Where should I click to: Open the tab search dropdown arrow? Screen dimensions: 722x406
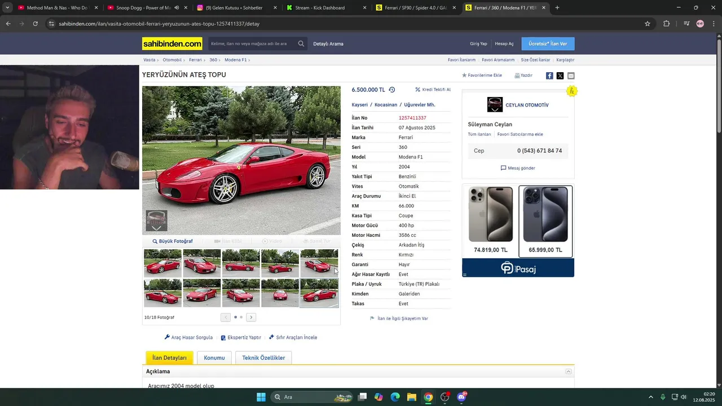[7, 8]
